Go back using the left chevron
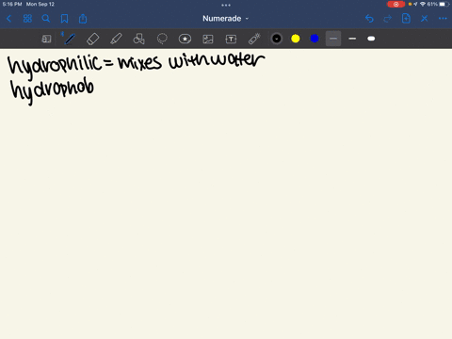The image size is (452, 339). point(8,19)
